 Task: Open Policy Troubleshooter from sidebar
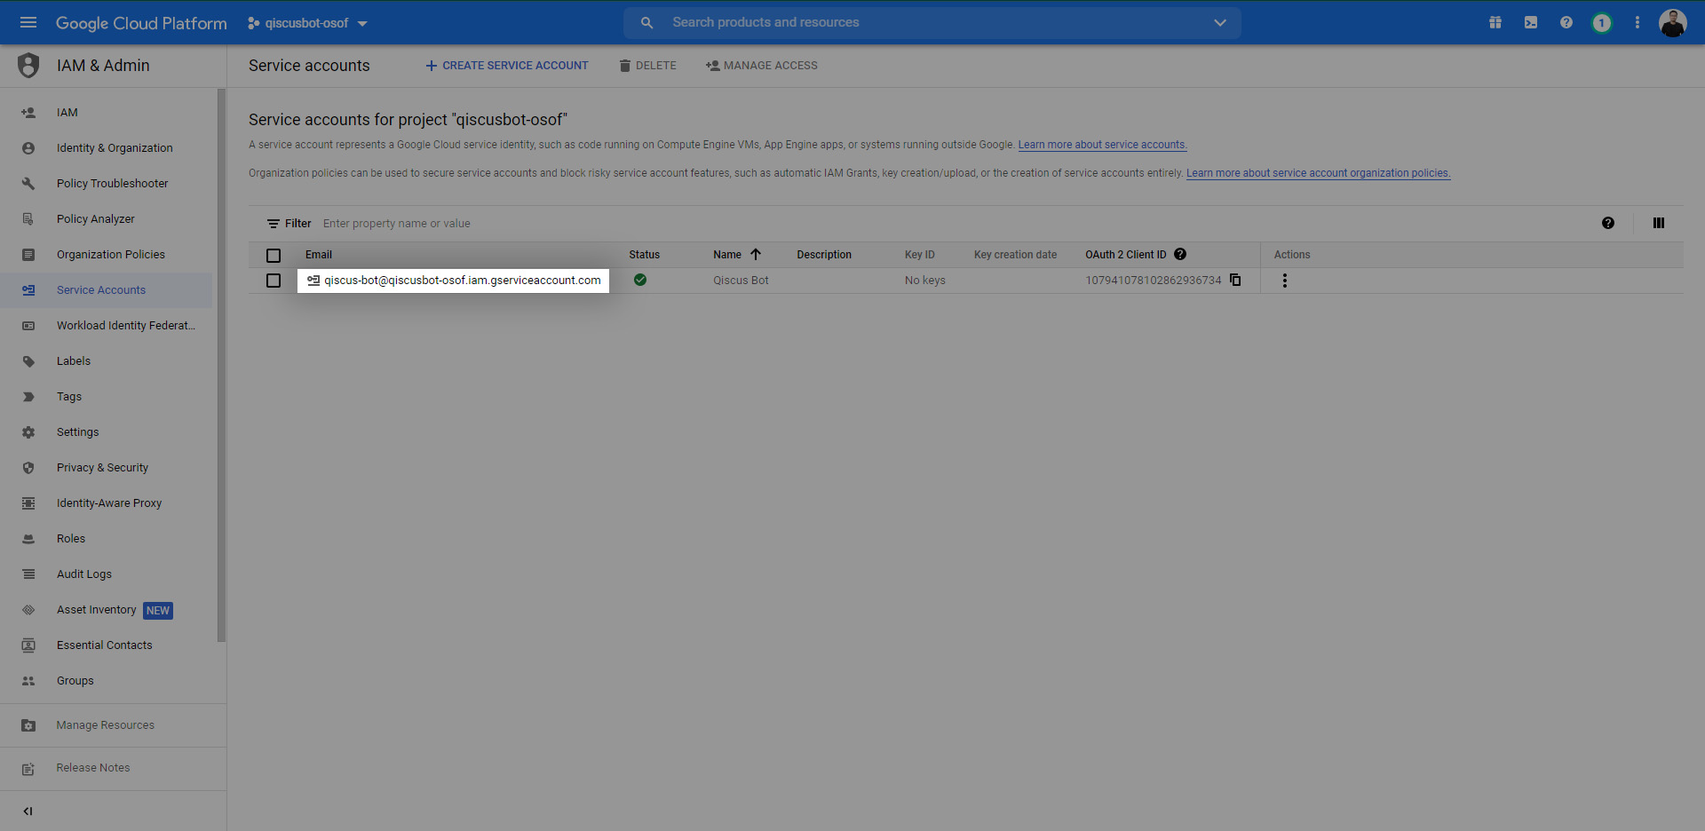112,183
